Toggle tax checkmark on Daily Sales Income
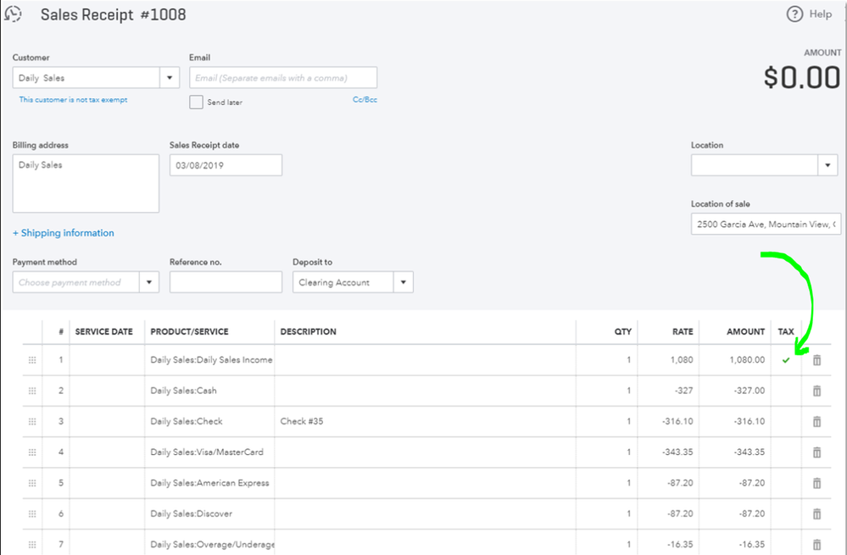The image size is (847, 555). click(x=786, y=360)
